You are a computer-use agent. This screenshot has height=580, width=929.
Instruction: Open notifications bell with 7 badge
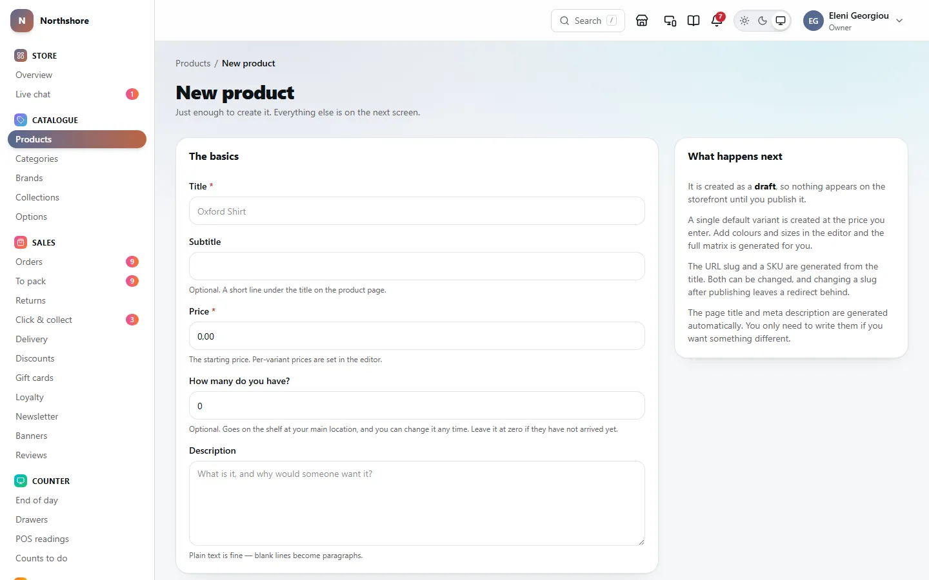[x=717, y=21]
